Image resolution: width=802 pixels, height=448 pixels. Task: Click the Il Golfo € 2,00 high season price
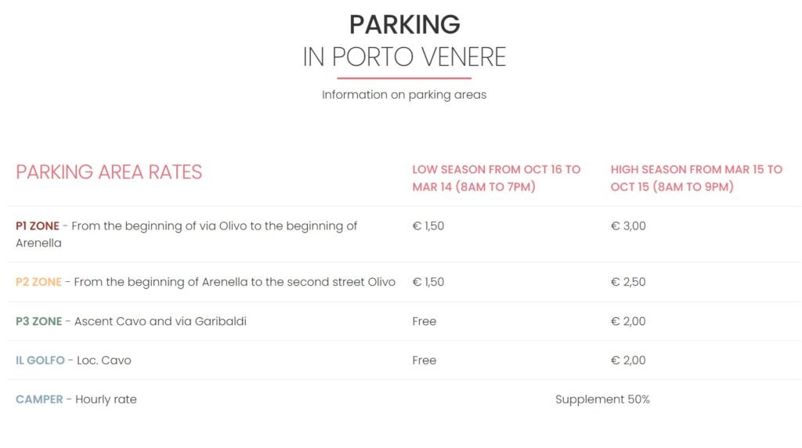[x=628, y=360]
